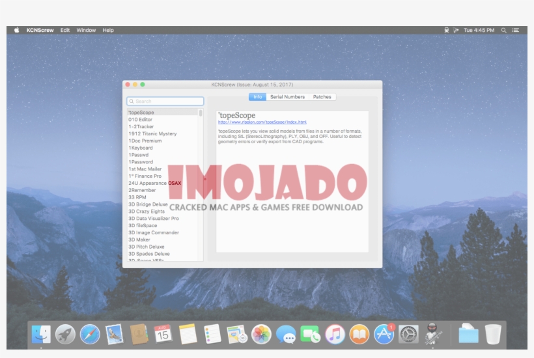The height and width of the screenshot is (358, 534).
Task: Click the green zoom window button
Action: (x=143, y=85)
